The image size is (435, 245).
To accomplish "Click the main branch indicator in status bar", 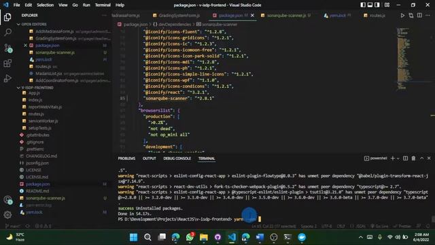I will click(13, 226).
